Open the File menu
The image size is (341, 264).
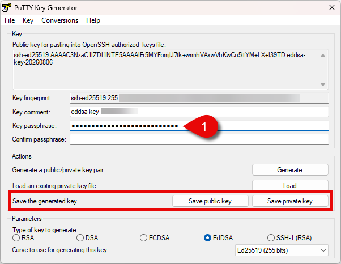[x=10, y=20]
